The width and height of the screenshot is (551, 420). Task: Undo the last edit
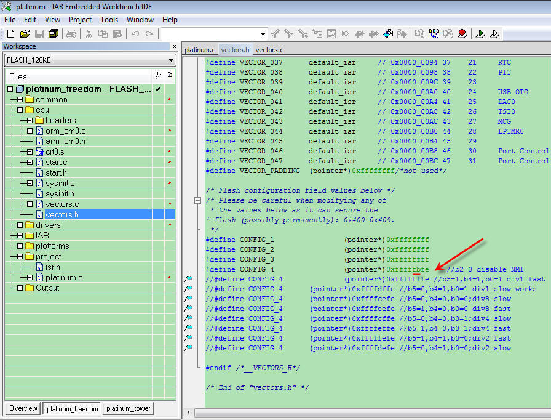coord(135,34)
